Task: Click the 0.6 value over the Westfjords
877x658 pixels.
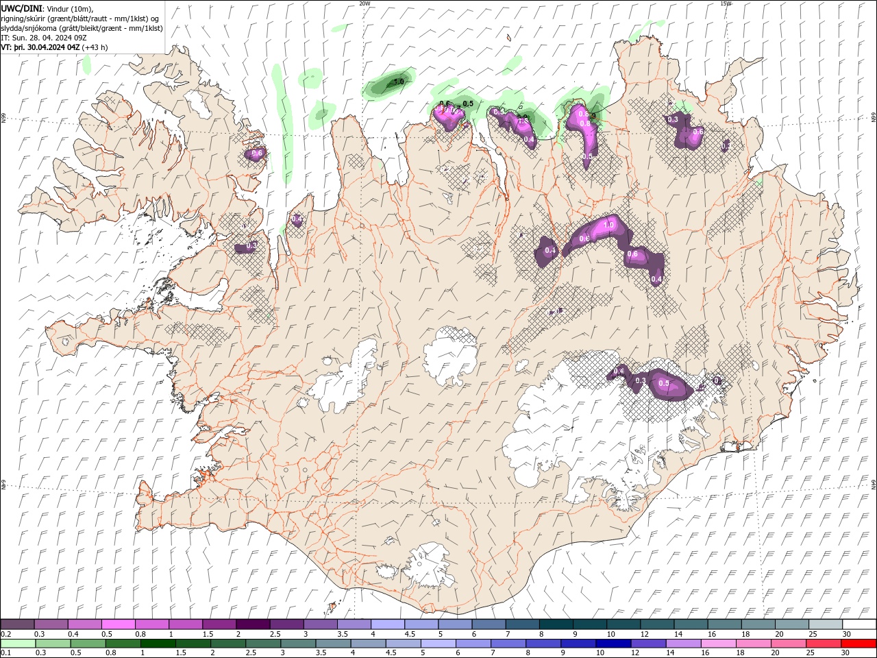Action: (257, 154)
